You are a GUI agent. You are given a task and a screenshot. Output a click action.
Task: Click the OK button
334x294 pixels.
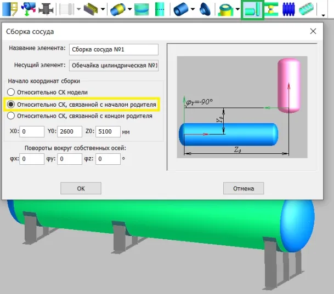tap(81, 188)
